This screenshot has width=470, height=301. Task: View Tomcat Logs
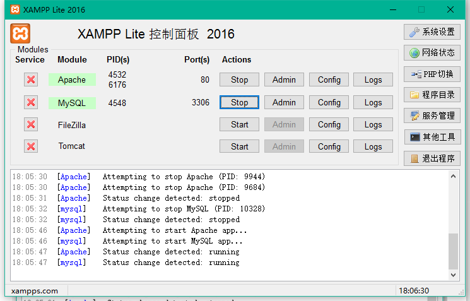[x=373, y=146]
